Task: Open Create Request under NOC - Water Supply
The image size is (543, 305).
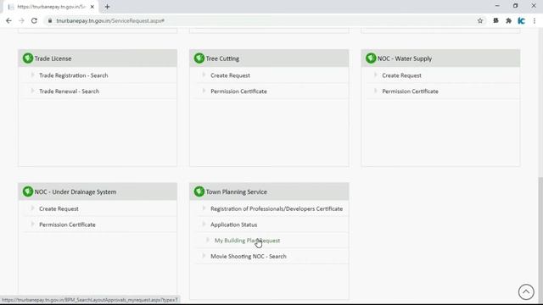Action: pyautogui.click(x=401, y=75)
